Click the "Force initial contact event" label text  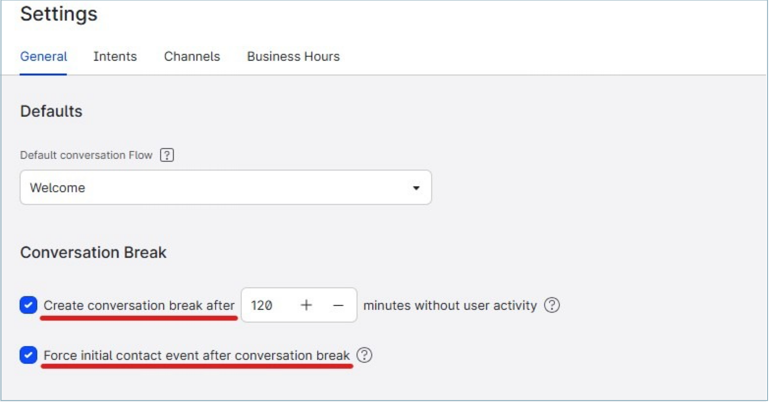coord(196,355)
